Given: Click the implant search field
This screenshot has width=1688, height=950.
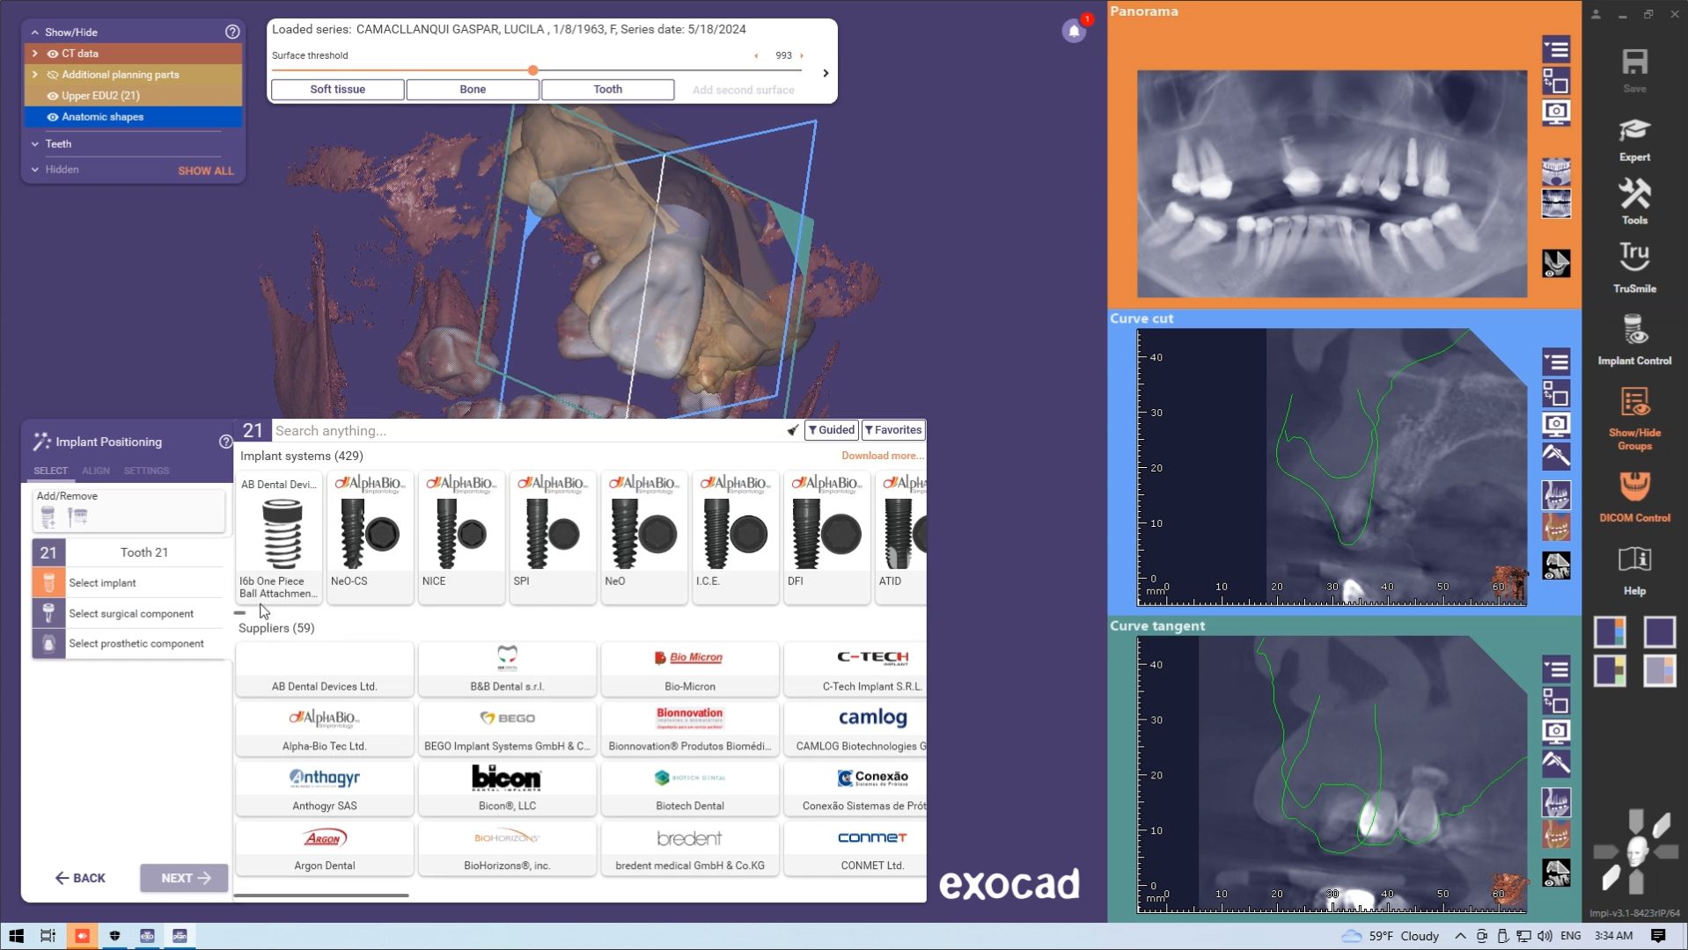Looking at the screenshot, I should point(528,431).
